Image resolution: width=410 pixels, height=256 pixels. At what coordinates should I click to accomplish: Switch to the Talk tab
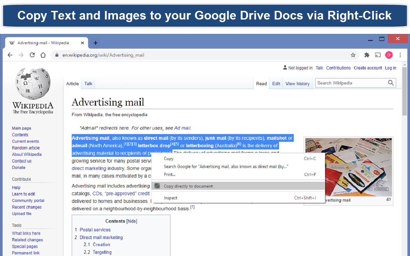click(88, 84)
